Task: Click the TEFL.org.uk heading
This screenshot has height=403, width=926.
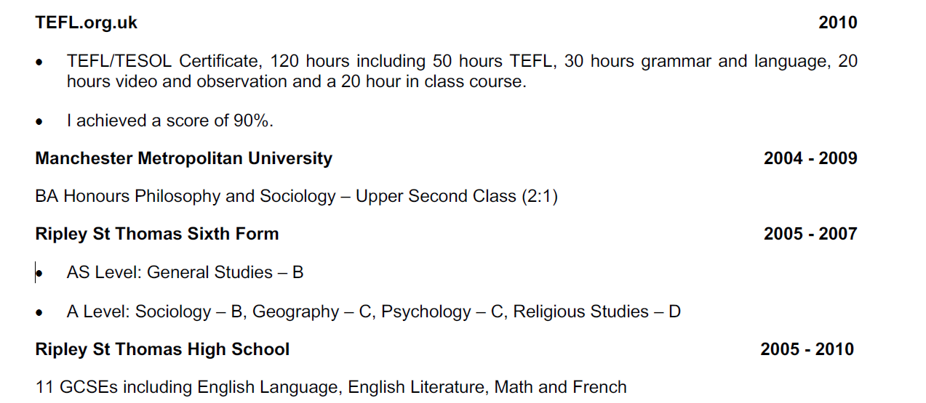Action: coord(86,23)
